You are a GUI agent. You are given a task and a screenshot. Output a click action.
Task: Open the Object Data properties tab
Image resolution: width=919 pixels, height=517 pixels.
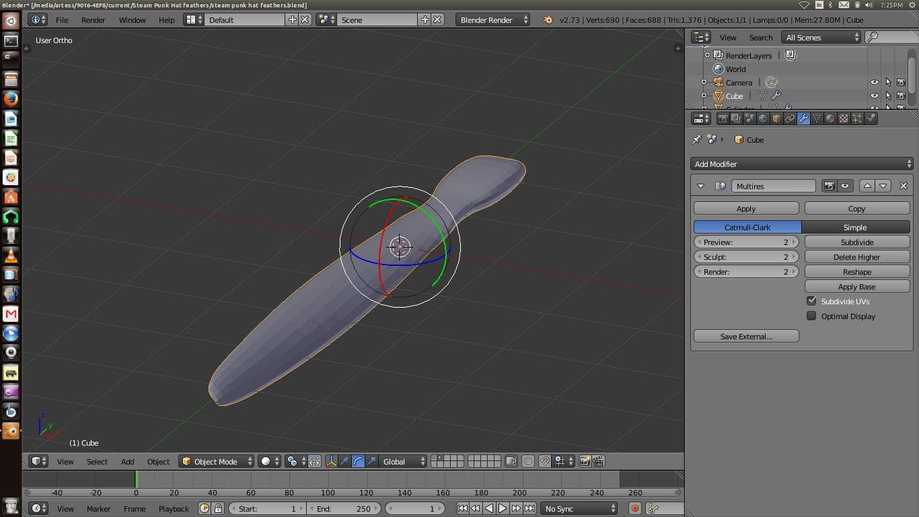click(817, 118)
